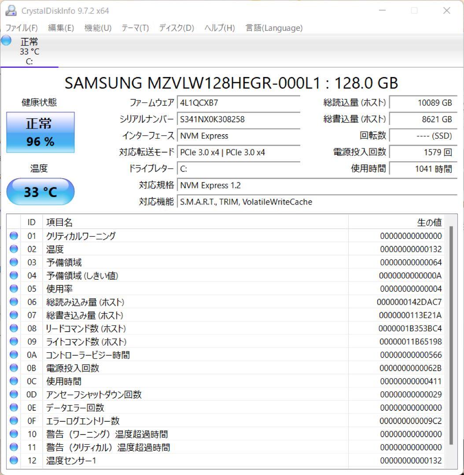Open the 機能(U) menu
Viewport: 464px width, 475px height.
(x=97, y=28)
